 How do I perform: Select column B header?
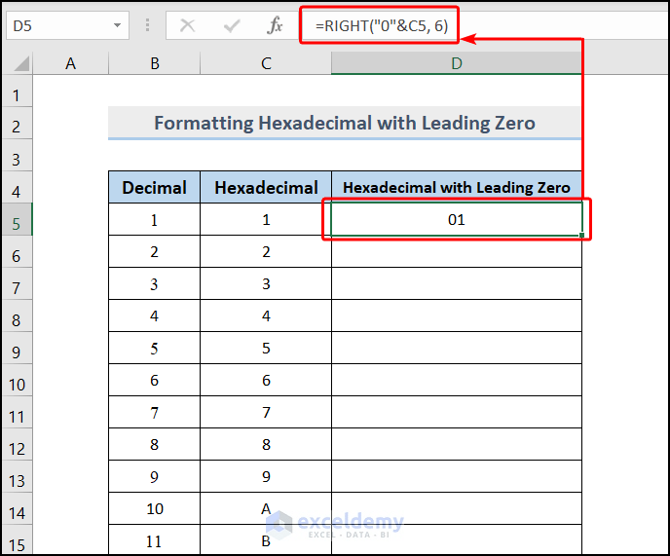pyautogui.click(x=154, y=63)
